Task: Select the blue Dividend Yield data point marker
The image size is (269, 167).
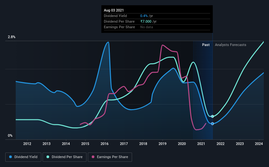Action: click(x=212, y=124)
